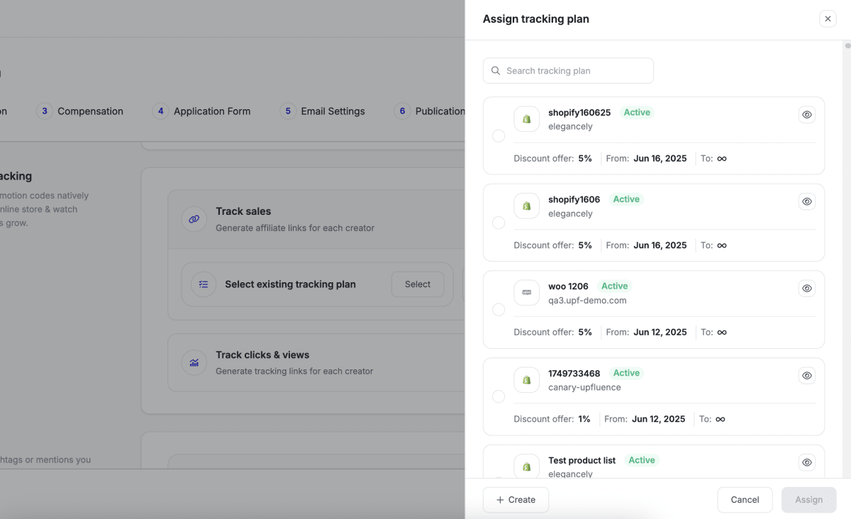Focus the Search tracking plan field

568,71
